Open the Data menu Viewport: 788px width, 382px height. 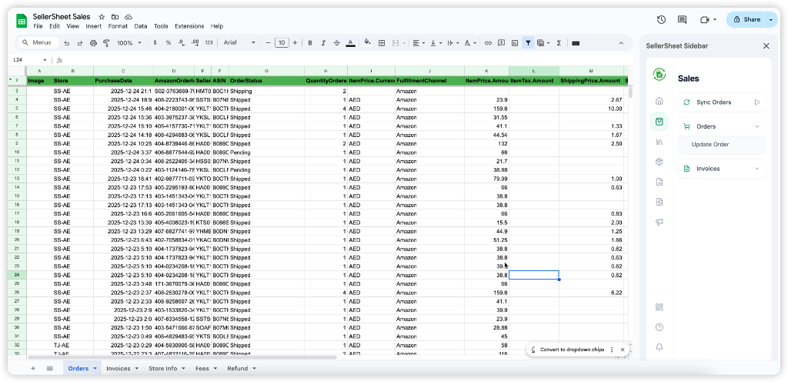[x=141, y=26]
